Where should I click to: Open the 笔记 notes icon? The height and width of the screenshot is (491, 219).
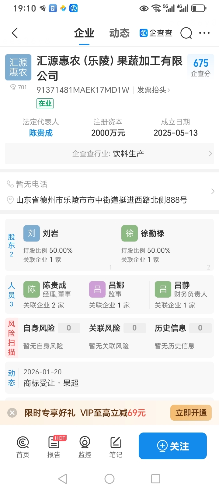[116, 446]
